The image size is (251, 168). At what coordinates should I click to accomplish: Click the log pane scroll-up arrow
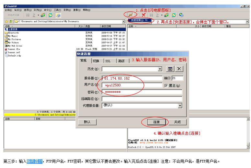point(248,119)
